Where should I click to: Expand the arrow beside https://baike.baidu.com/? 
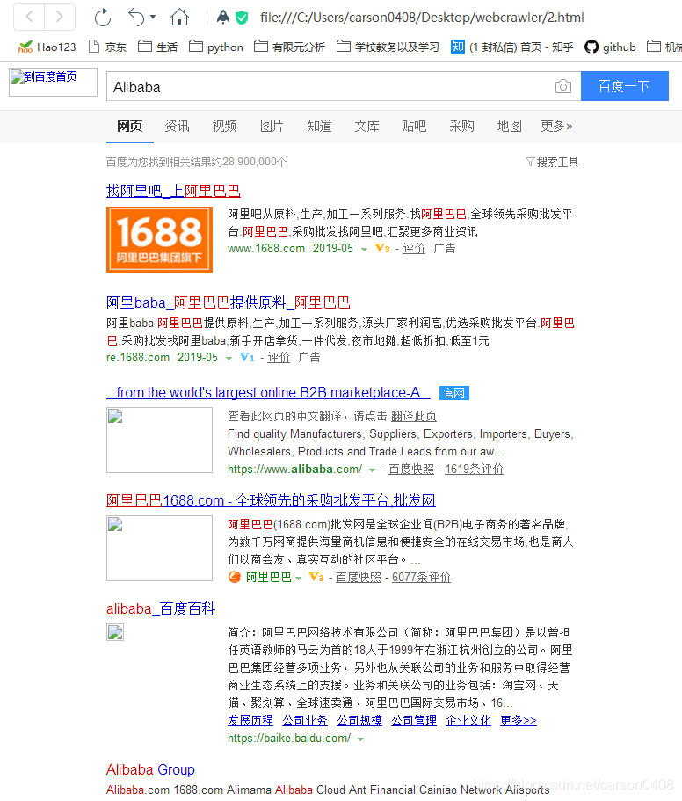click(361, 739)
